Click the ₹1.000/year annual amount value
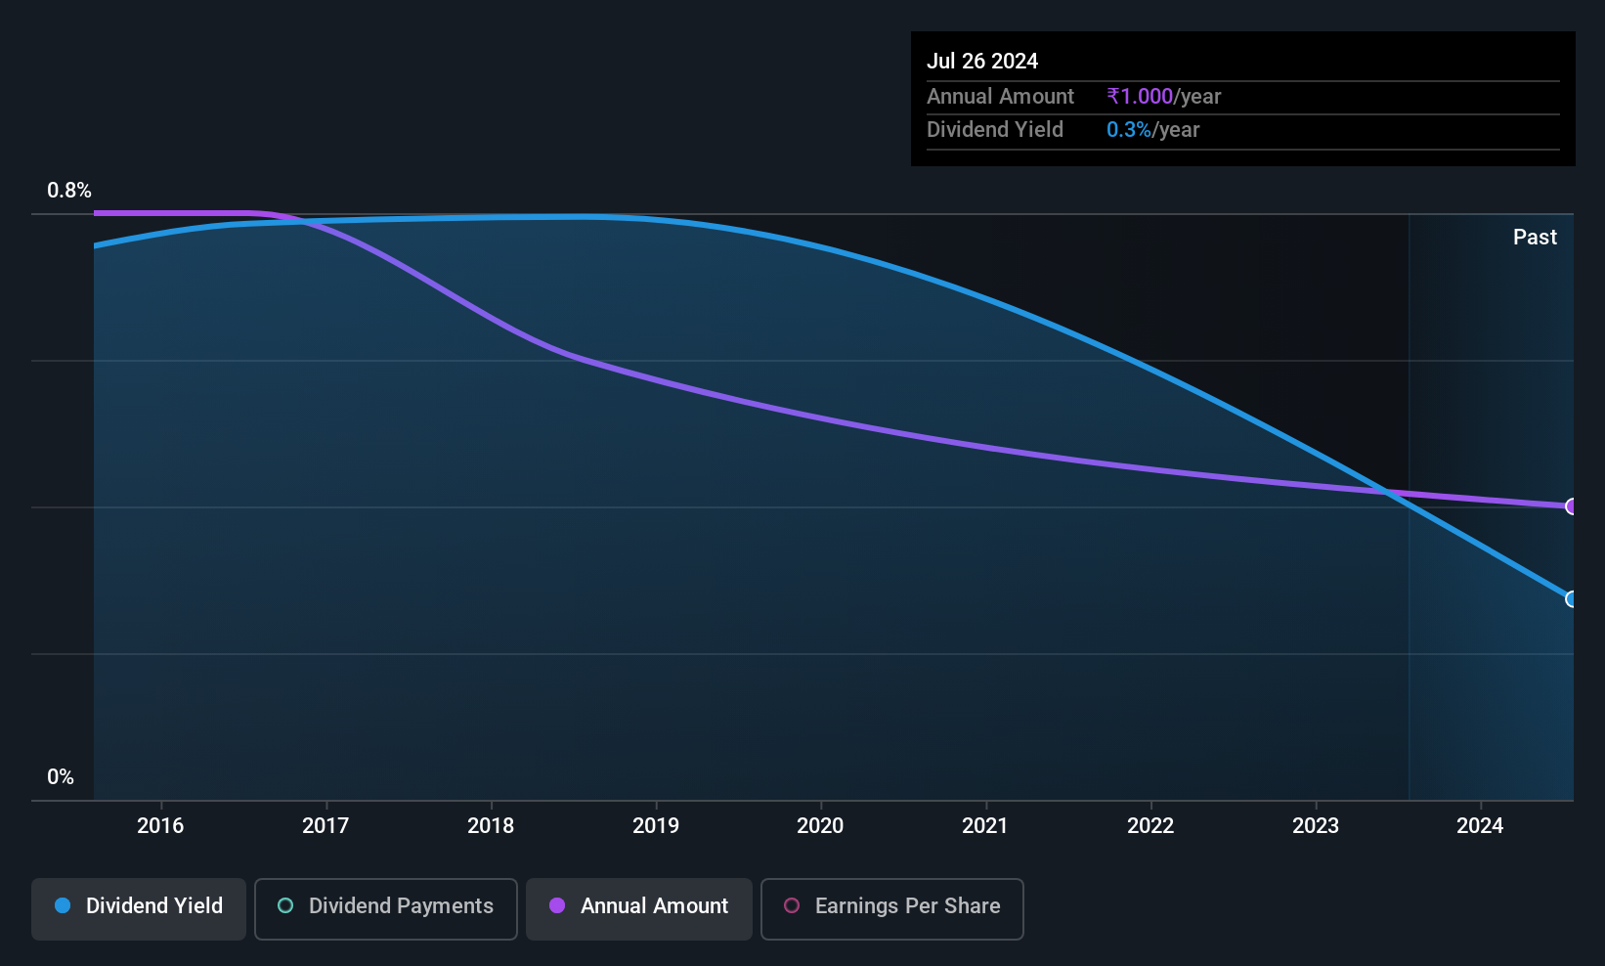Screen dimensions: 1605x966 click(1164, 96)
